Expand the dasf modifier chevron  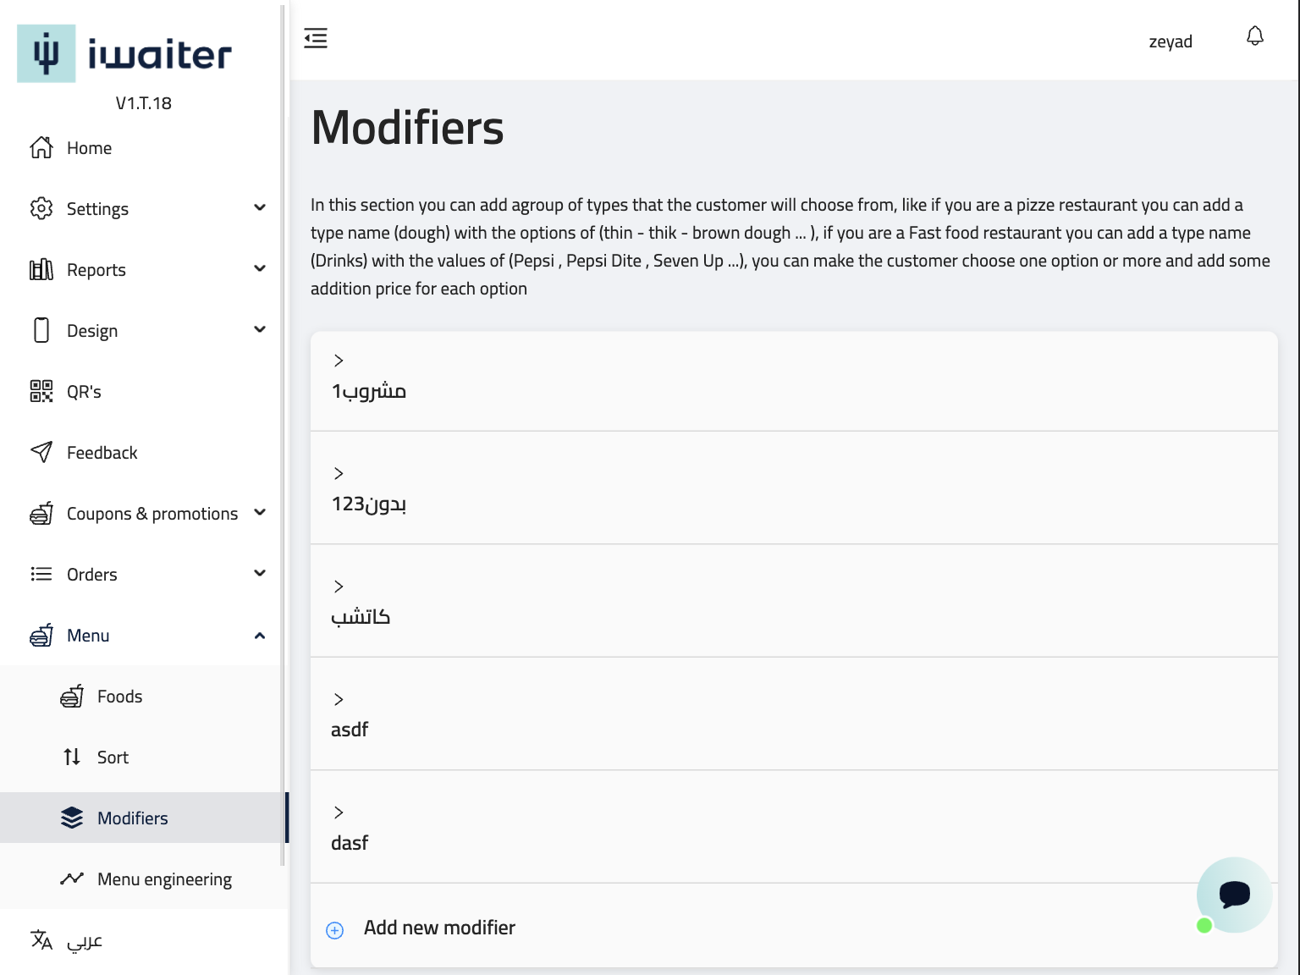tap(339, 812)
